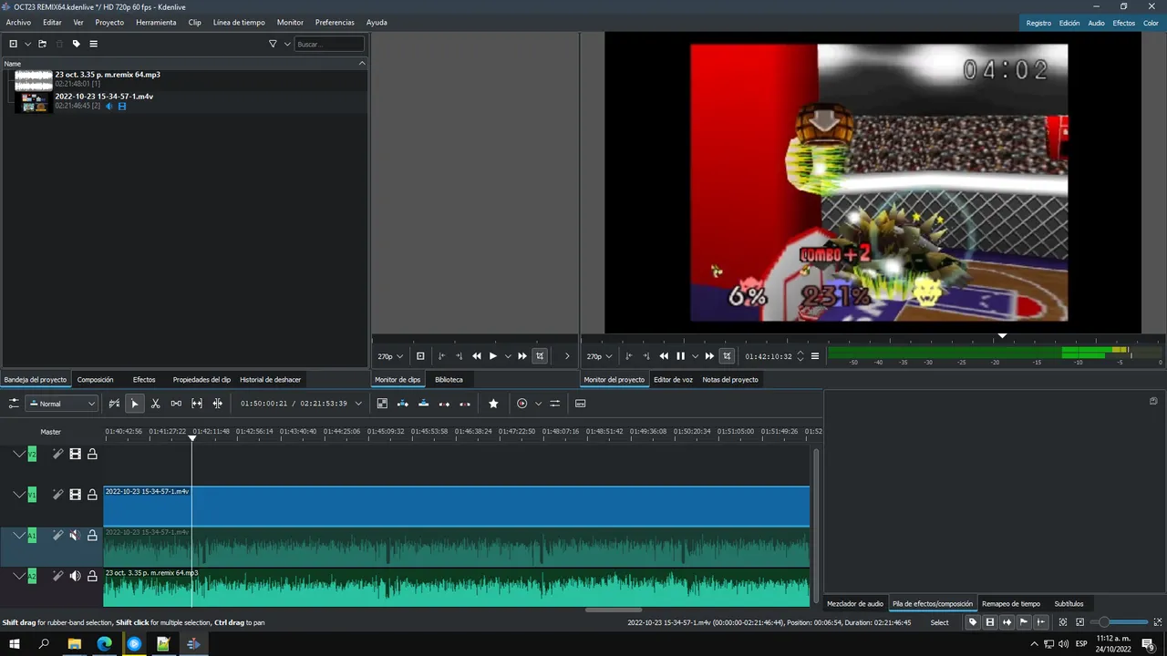This screenshot has height=656, width=1167.
Task: Select the arrow Selection tool
Action: coord(134,404)
